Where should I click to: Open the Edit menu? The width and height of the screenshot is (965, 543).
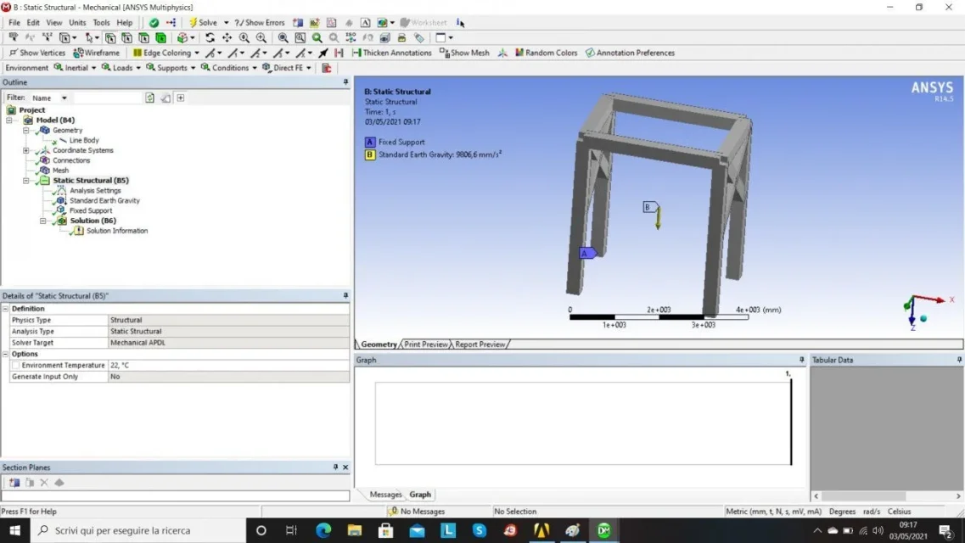pos(33,23)
